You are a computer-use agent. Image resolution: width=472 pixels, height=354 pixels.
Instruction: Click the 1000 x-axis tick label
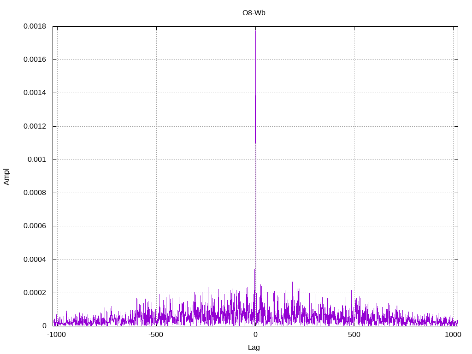coord(453,335)
